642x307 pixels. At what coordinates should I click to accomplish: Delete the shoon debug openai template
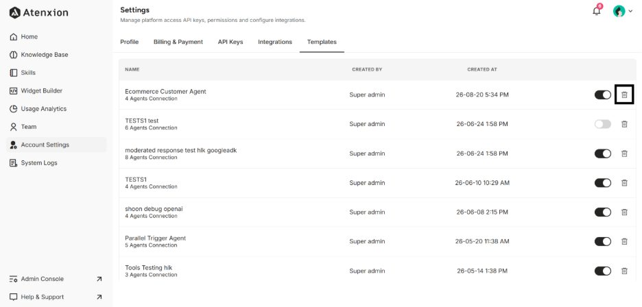click(x=624, y=212)
